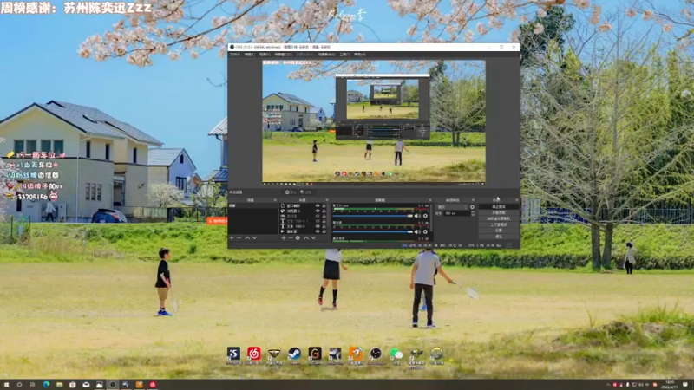694x390 pixels.
Task: Open source properties via Sources panel gear
Action: (x=298, y=237)
